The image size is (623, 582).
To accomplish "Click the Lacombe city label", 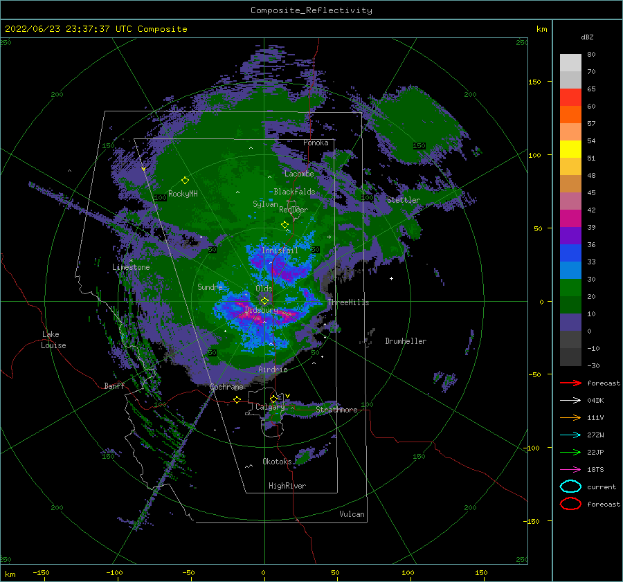I will tap(299, 174).
